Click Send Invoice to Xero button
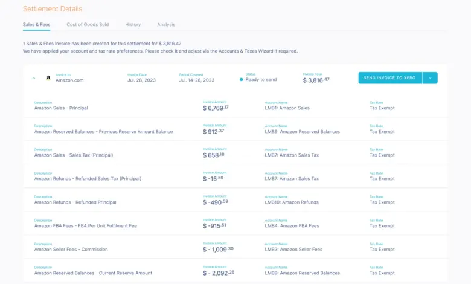Screen dimensions: 471x284 tap(390, 78)
